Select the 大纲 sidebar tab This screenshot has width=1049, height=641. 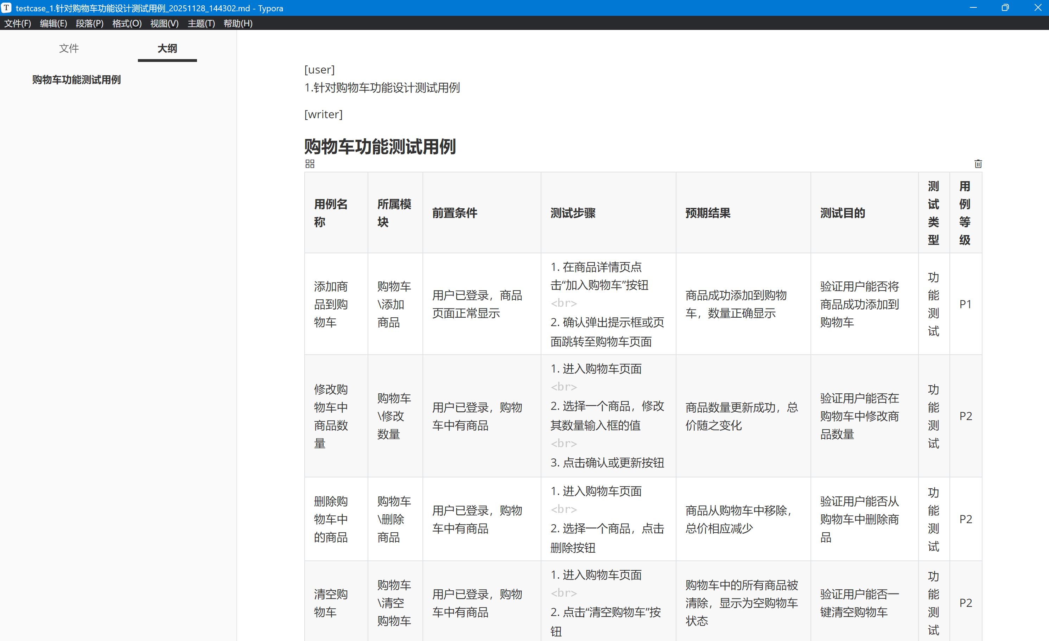[167, 49]
